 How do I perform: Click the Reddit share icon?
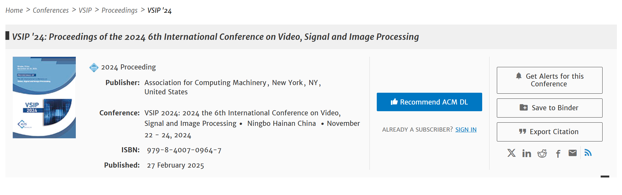(542, 154)
